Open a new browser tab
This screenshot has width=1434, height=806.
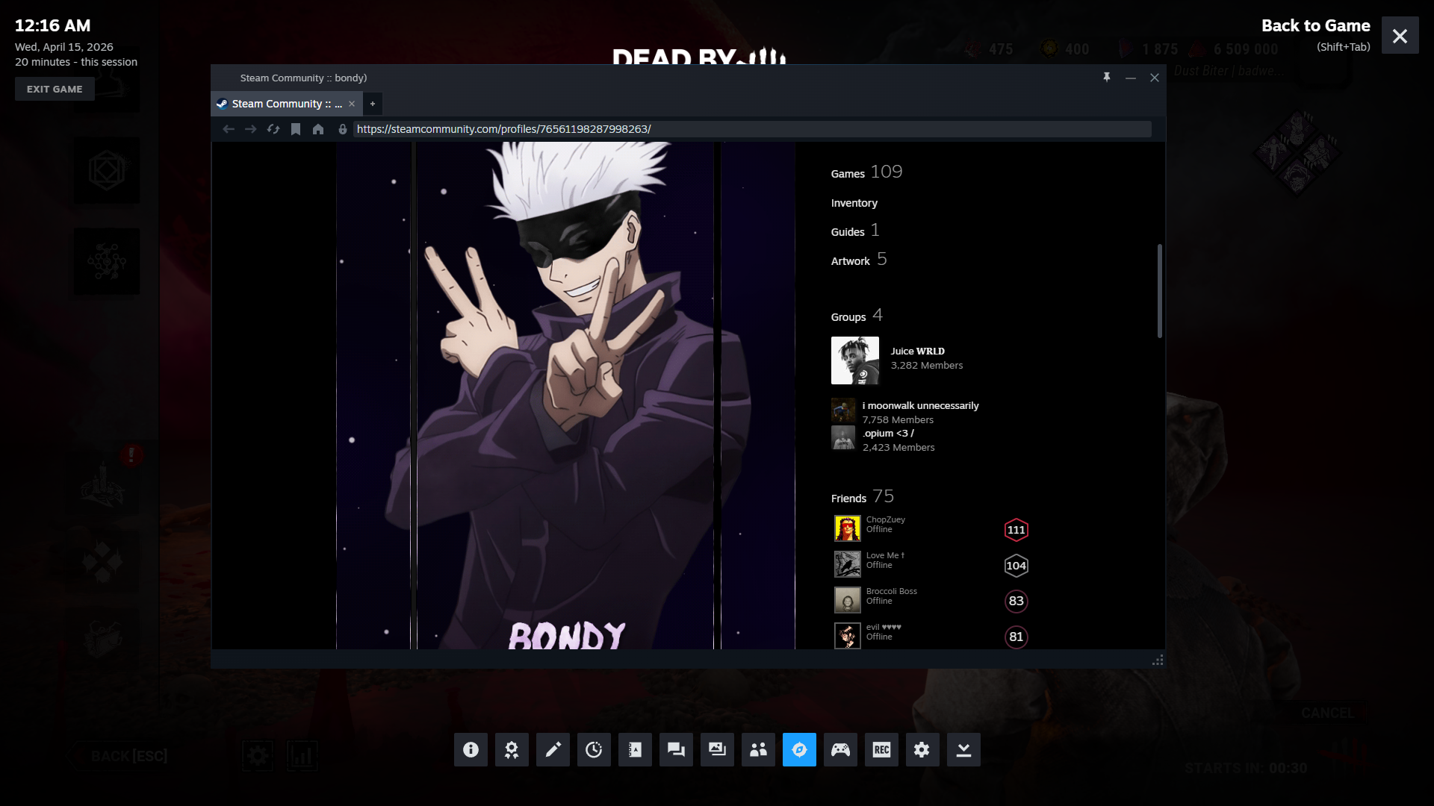click(x=373, y=104)
